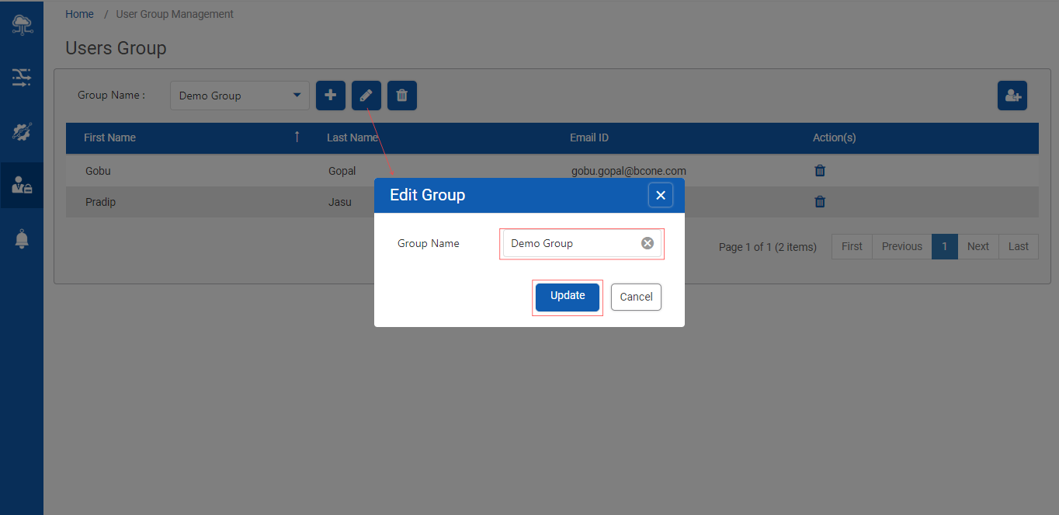The image size is (1059, 515).
Task: Select the Gopal last name cell
Action: pos(342,171)
